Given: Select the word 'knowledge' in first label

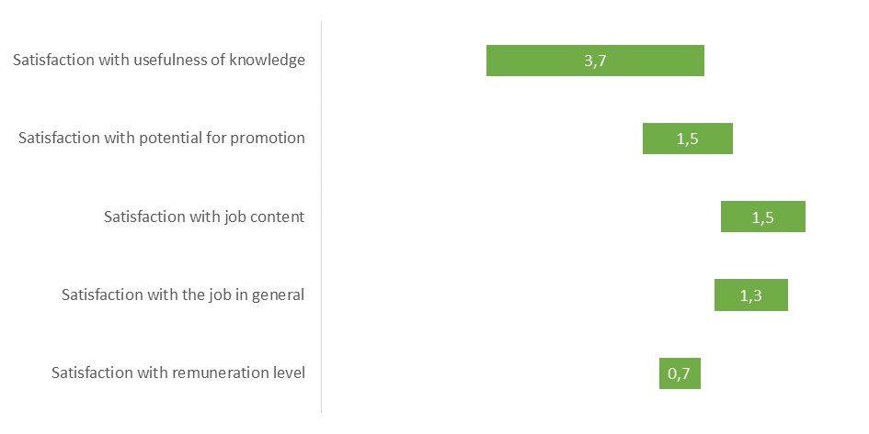Looking at the screenshot, I should (x=267, y=60).
